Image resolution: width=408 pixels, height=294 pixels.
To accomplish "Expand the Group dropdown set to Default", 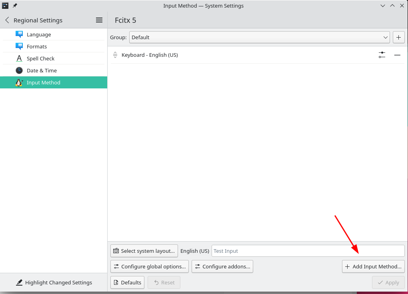I will (x=260, y=37).
